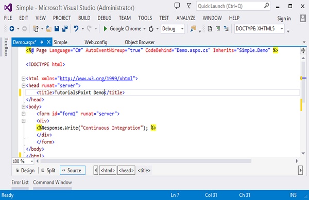Close the Demo.aspx tab

48,42
